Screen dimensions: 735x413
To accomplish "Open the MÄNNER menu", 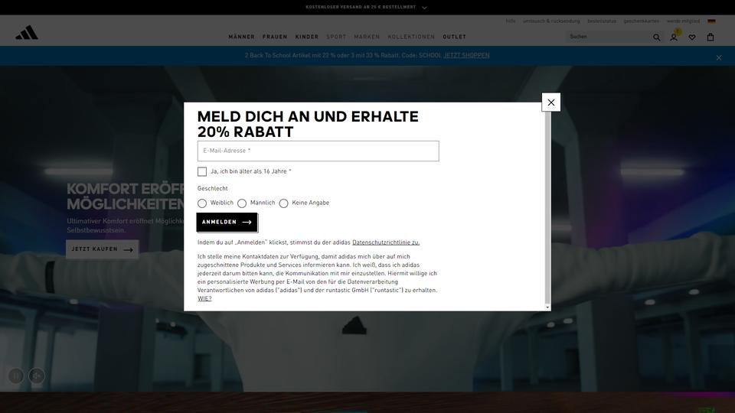I will 241,37.
